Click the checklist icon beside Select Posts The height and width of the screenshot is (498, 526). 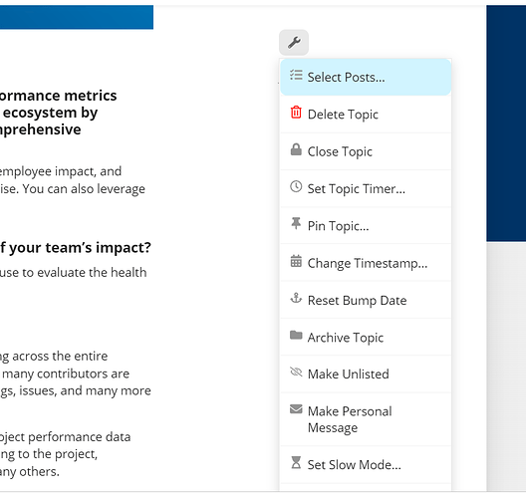296,75
